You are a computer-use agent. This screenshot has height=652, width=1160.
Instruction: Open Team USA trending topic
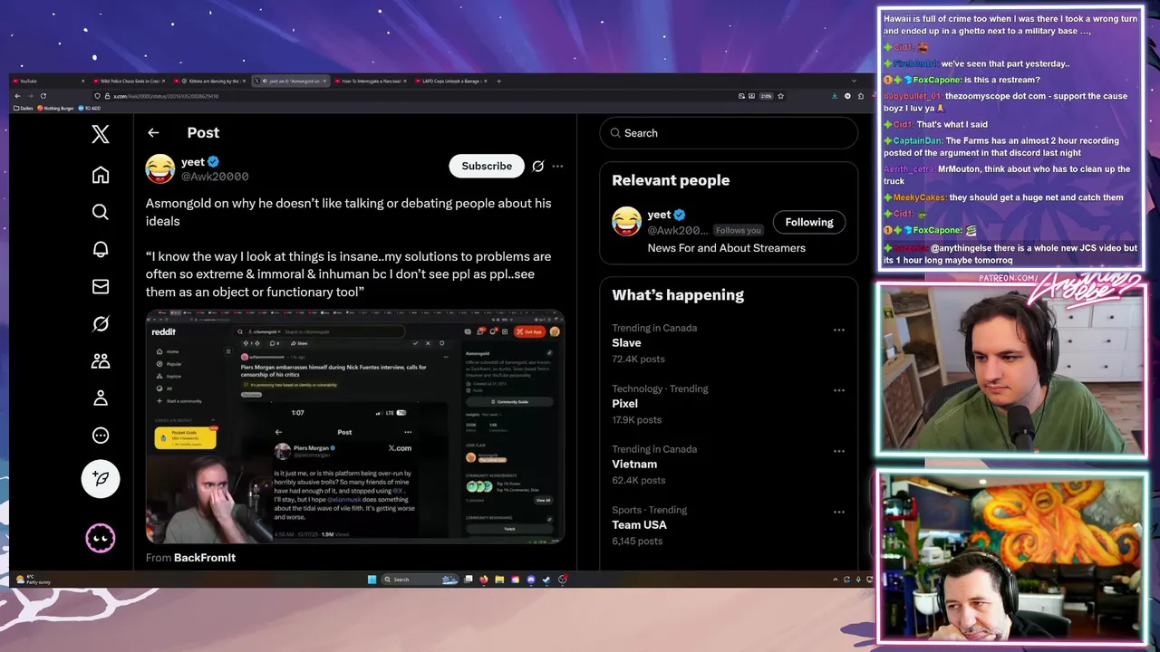coord(639,525)
